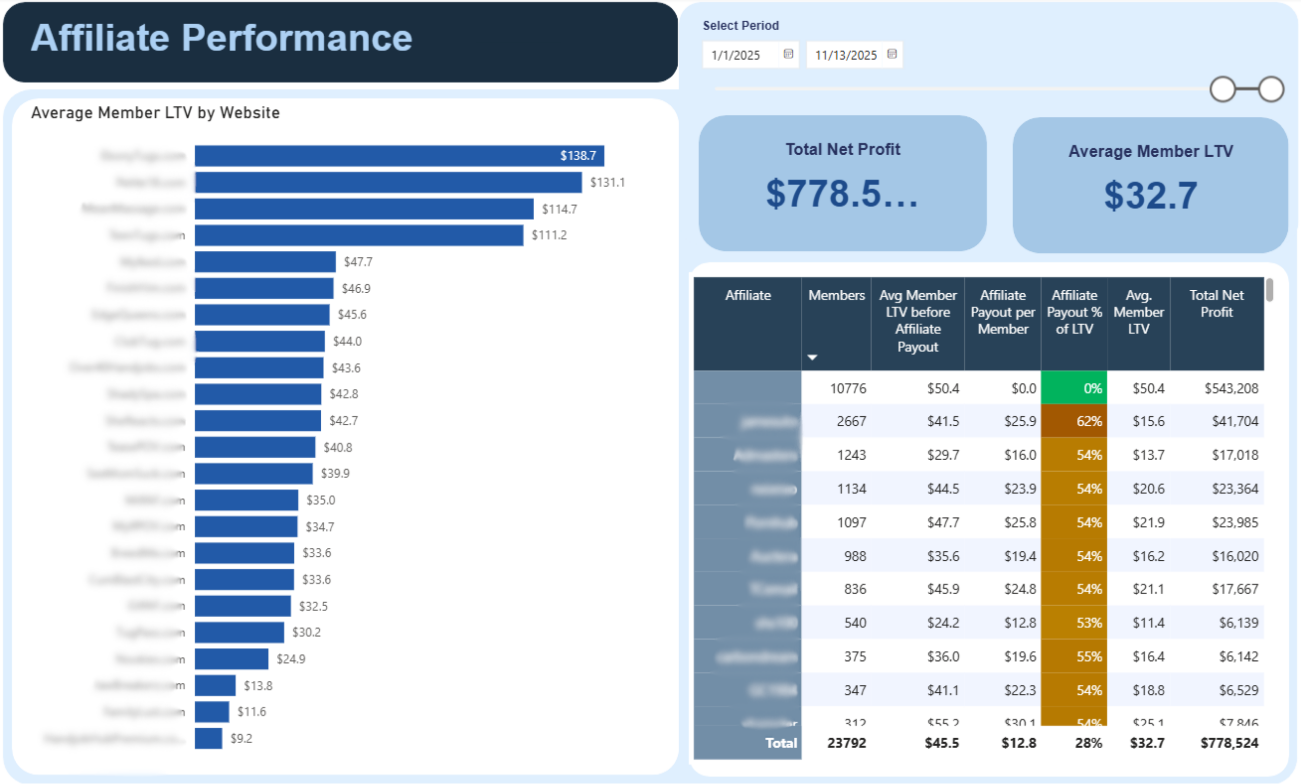Sort by Affiliate Payout % of LTV column
Screen dimensions: 1301x784
click(x=1074, y=311)
